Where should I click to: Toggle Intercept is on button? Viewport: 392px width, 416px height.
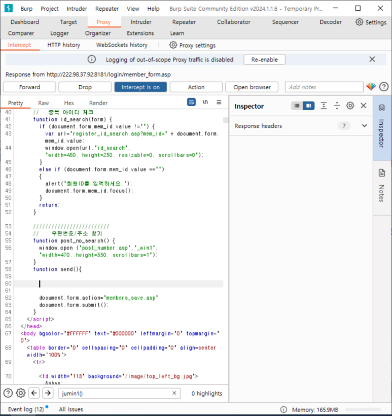click(140, 87)
